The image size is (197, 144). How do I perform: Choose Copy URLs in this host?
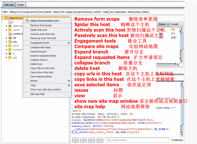click(47, 68)
